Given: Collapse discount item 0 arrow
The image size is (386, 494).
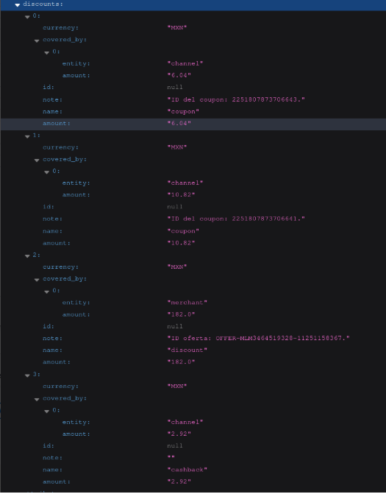Looking at the screenshot, I should pyautogui.click(x=27, y=17).
